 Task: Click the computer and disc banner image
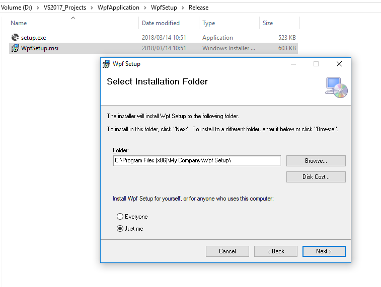coord(336,86)
